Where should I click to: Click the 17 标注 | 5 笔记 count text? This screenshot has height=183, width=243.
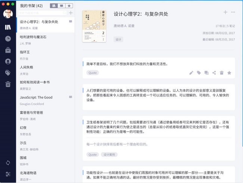tap(225, 26)
